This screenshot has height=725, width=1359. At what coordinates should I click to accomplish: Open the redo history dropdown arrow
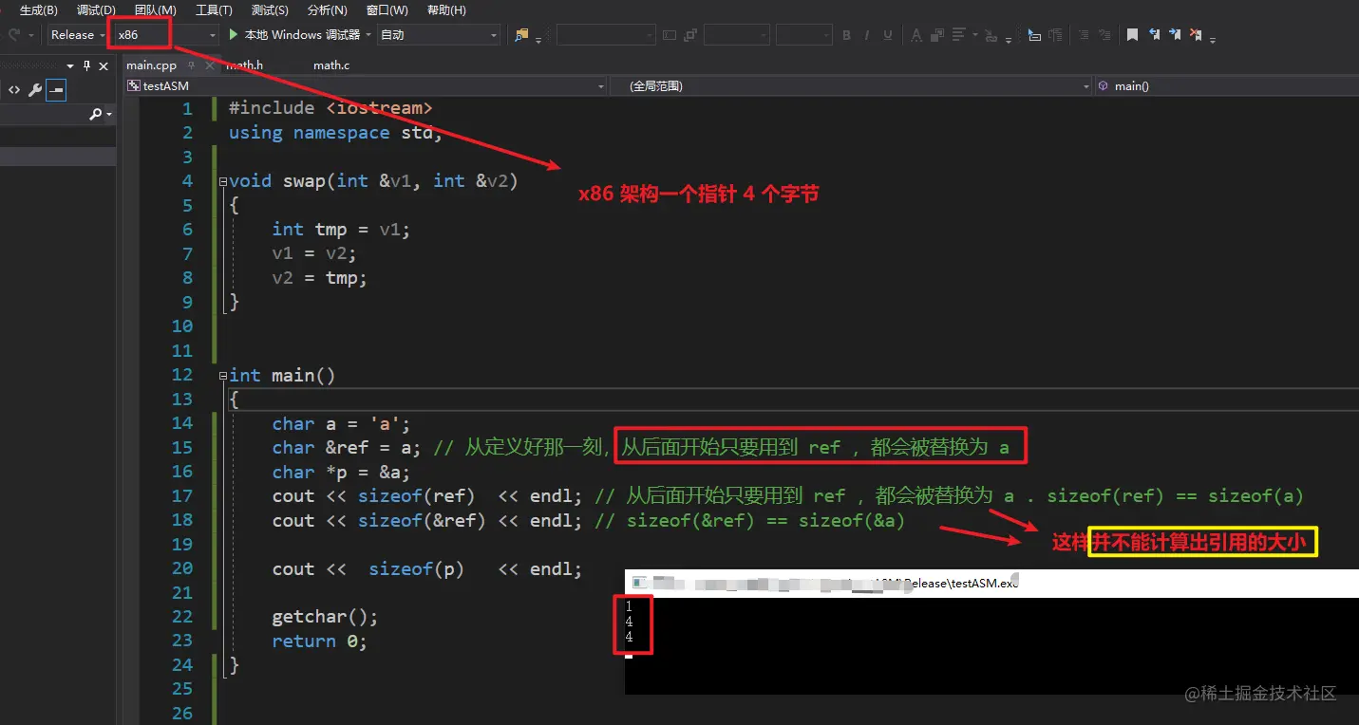click(31, 35)
